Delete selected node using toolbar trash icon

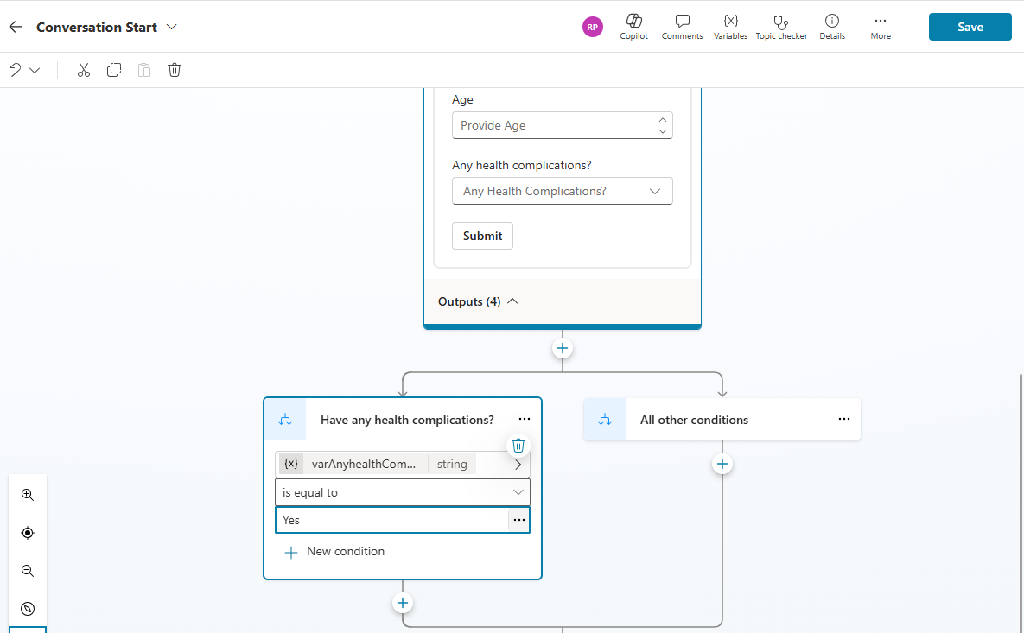tap(175, 70)
